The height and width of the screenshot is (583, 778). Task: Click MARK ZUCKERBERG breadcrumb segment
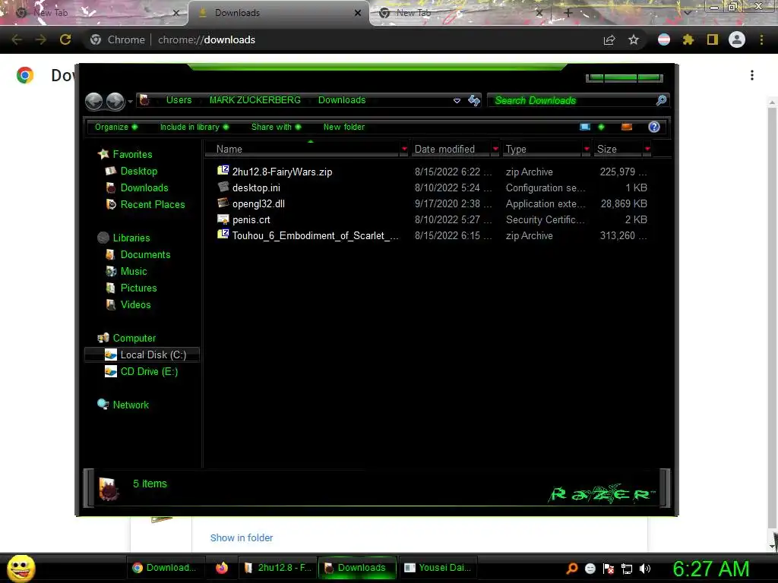click(255, 100)
